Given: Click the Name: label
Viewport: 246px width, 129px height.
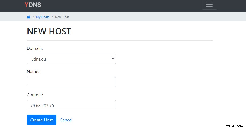Looking at the screenshot, I should [33, 72].
